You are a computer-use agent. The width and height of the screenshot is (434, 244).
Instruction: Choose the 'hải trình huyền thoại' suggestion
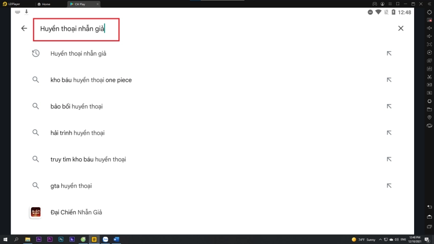click(78, 133)
